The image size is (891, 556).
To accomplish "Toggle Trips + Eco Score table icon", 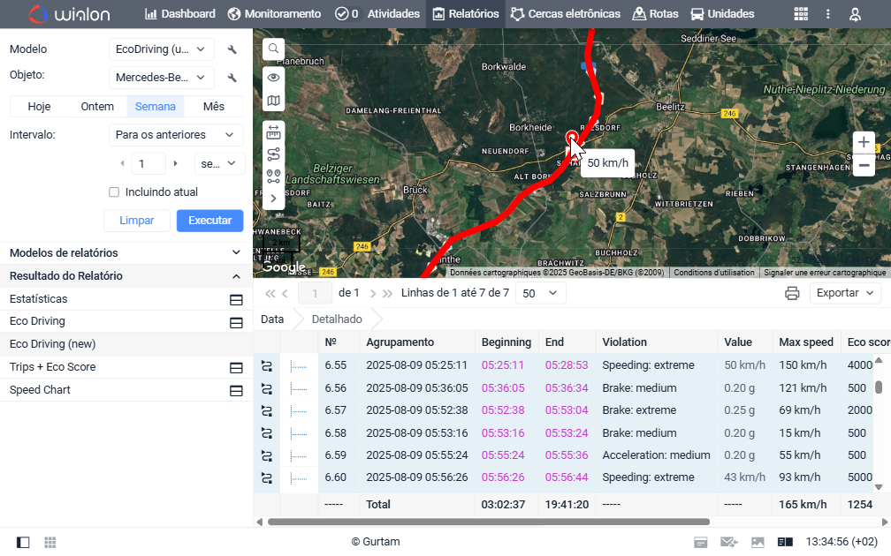I will 236,368.
